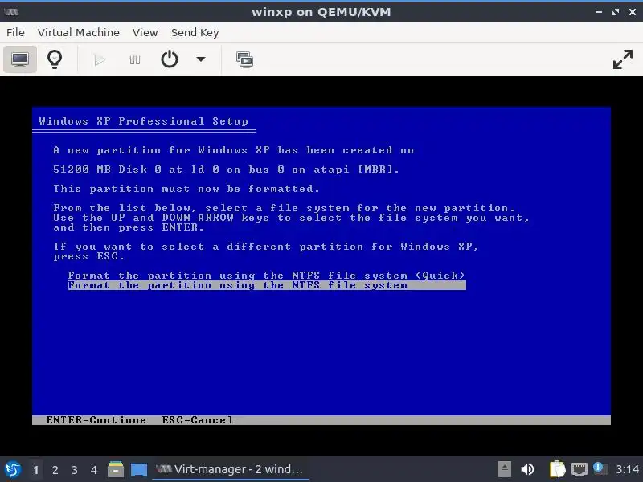
Task: Click ESC=Cancel in setup status bar
Action: 198,420
